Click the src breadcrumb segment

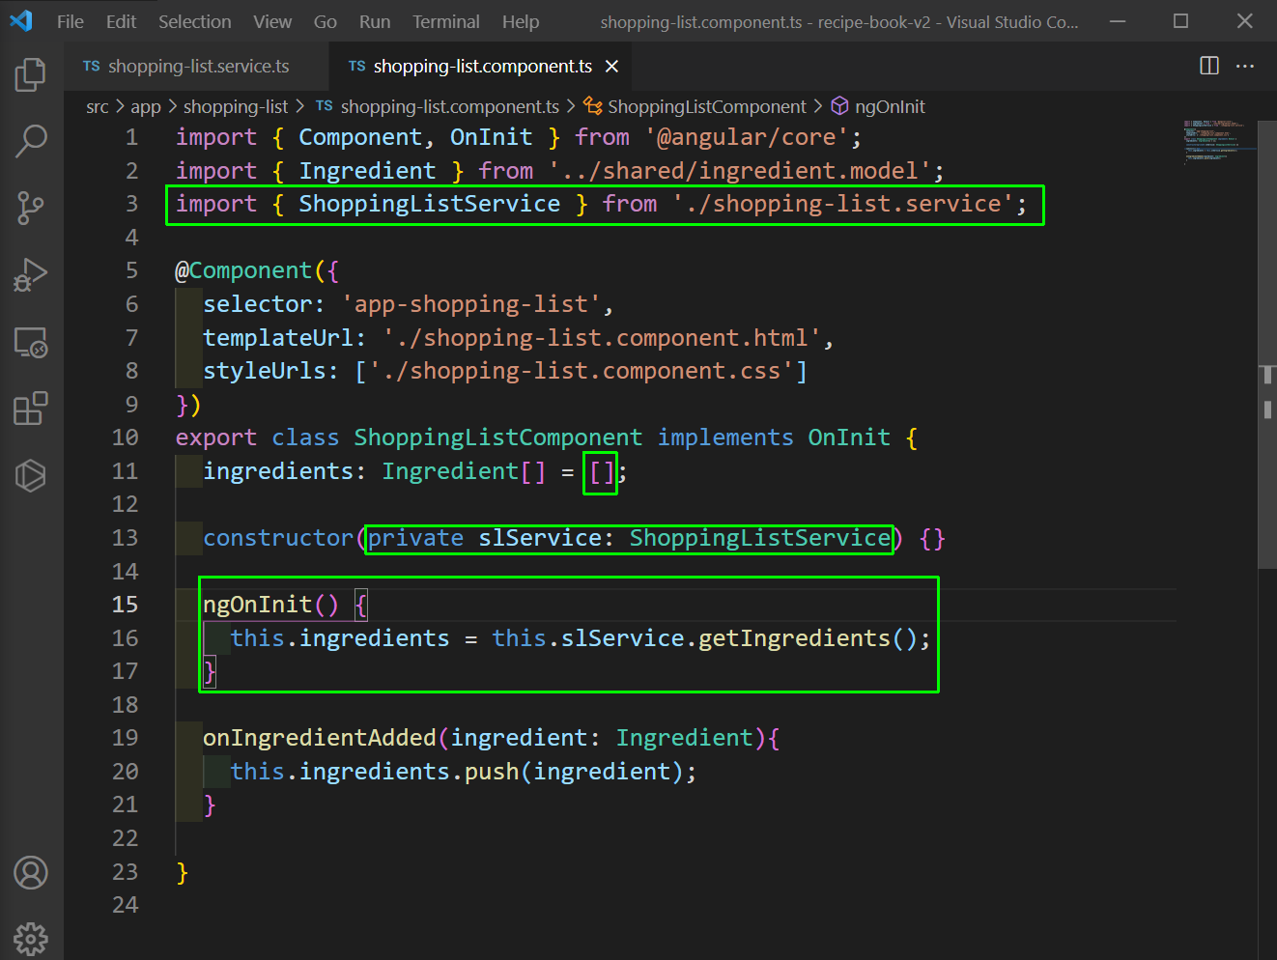(98, 106)
